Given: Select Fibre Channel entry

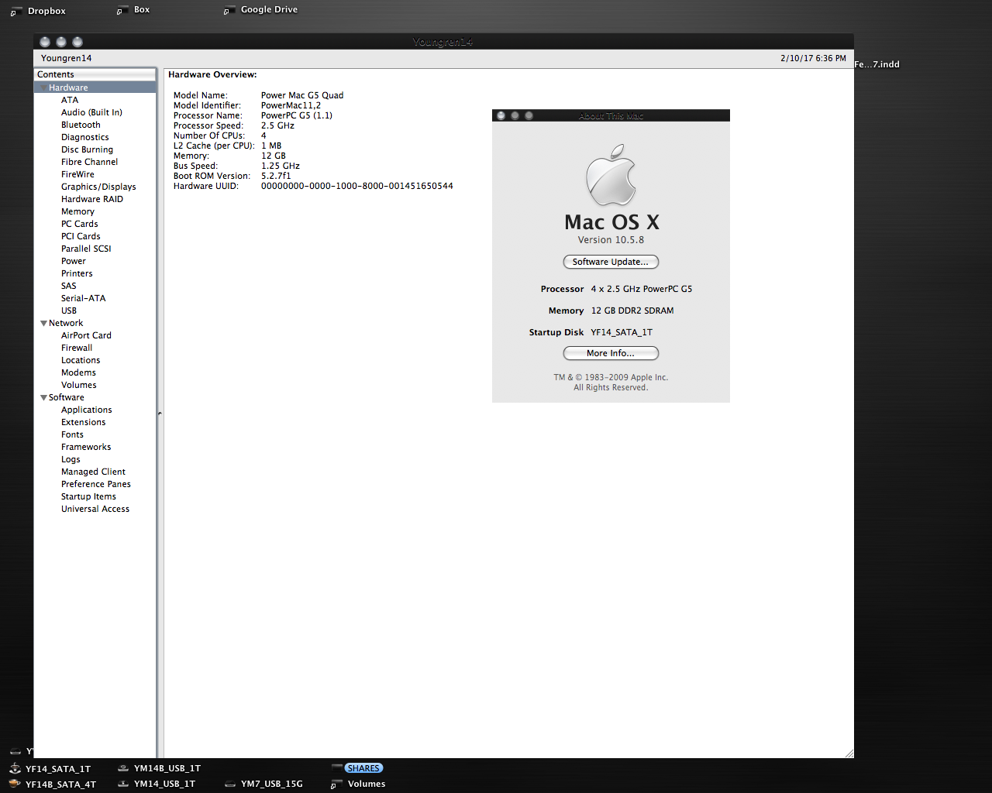Looking at the screenshot, I should tap(89, 162).
